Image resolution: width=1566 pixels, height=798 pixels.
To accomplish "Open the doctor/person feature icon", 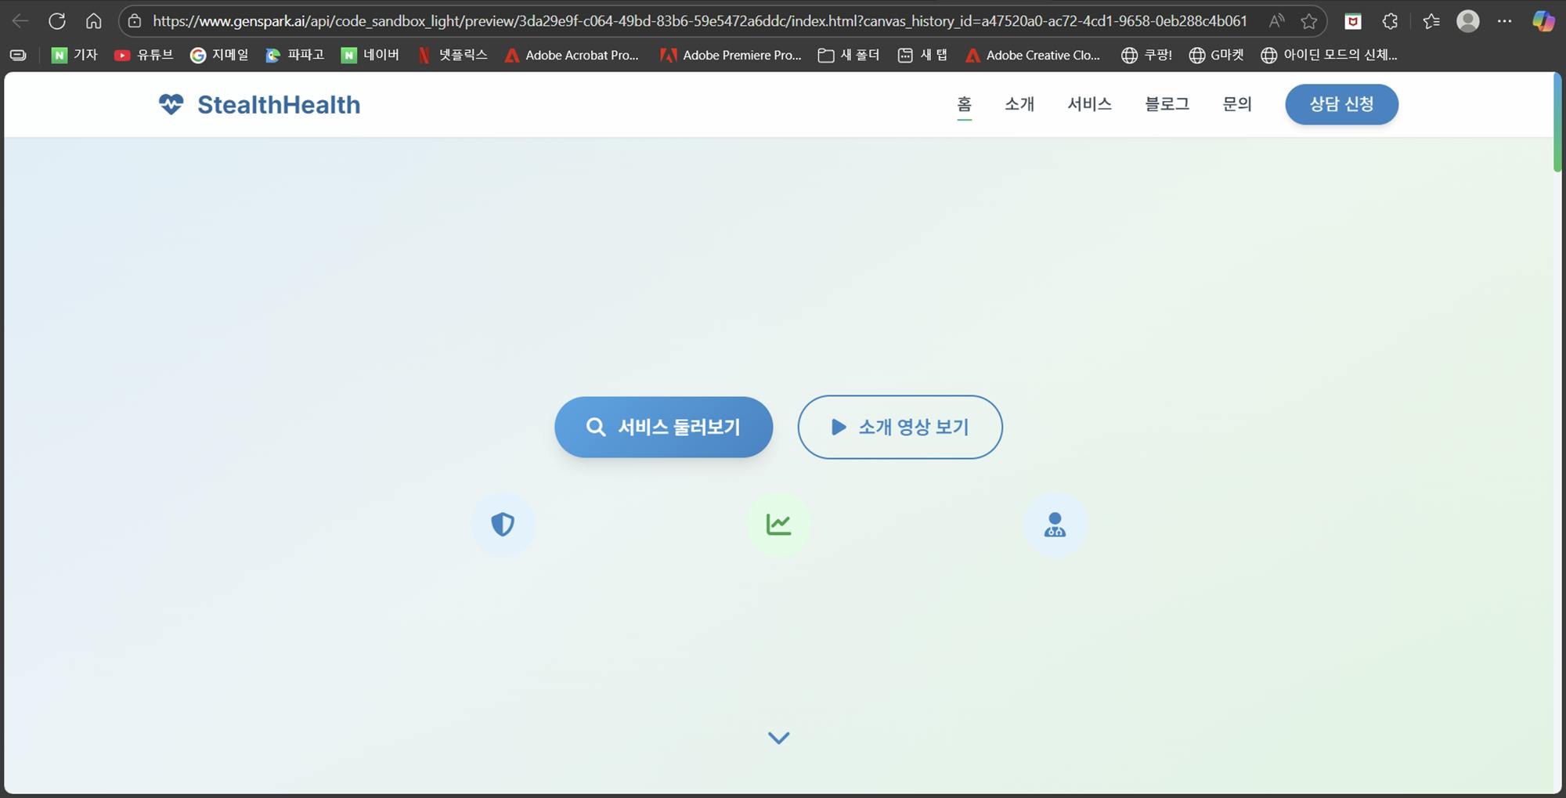I will coord(1055,525).
